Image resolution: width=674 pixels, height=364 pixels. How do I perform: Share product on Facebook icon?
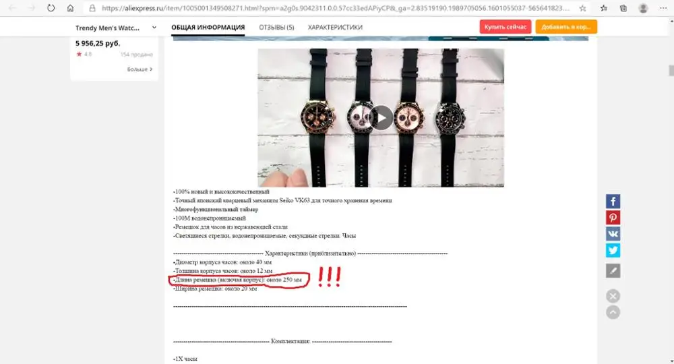click(x=613, y=201)
